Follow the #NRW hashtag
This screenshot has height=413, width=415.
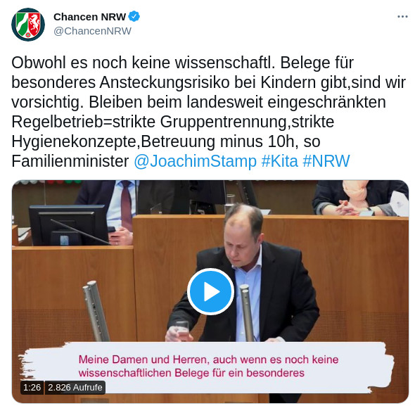pos(326,161)
